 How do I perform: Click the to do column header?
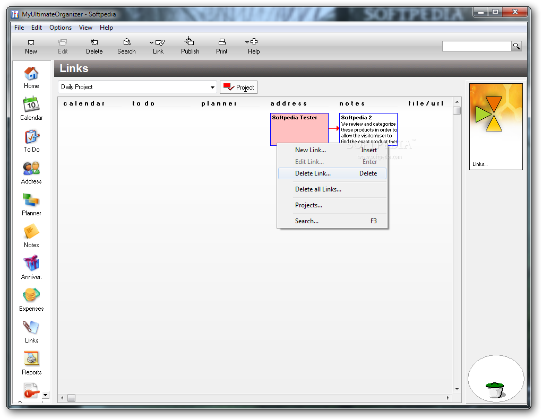click(143, 103)
